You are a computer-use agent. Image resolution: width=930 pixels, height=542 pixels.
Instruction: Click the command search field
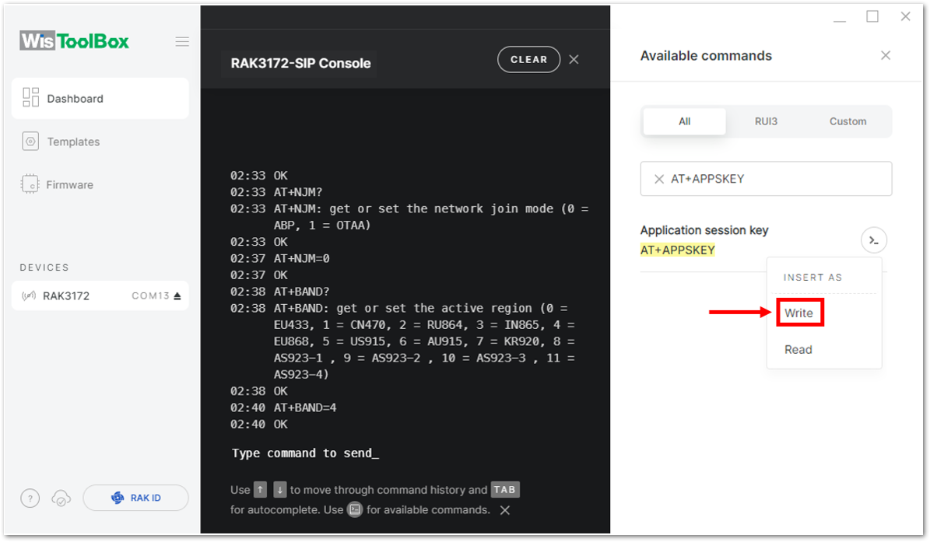[766, 178]
